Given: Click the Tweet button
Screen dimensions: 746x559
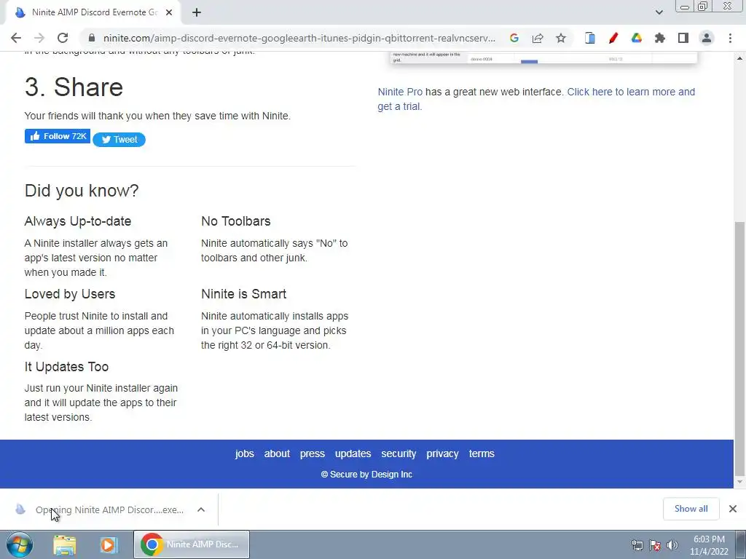Looking at the screenshot, I should coord(119,140).
